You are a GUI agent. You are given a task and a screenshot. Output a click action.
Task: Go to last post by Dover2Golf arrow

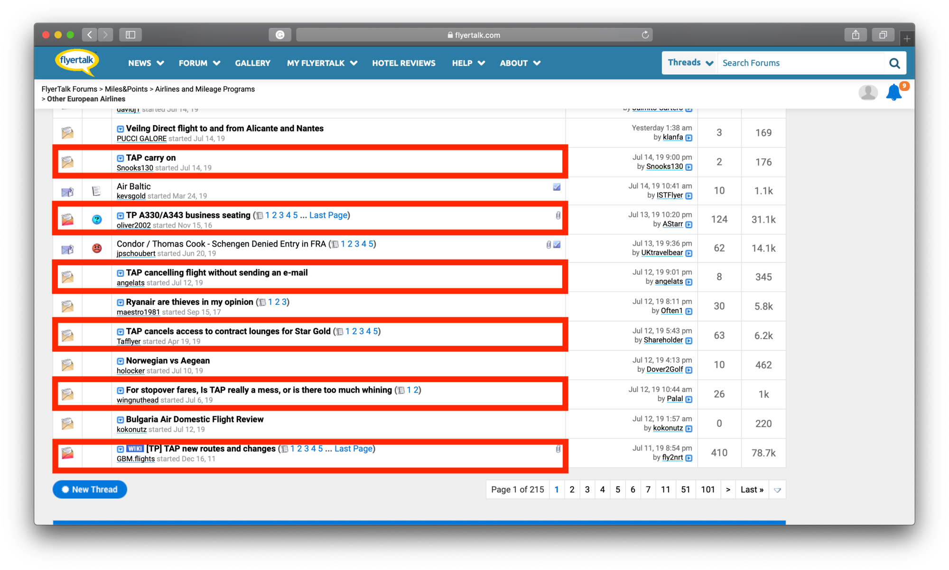click(689, 370)
